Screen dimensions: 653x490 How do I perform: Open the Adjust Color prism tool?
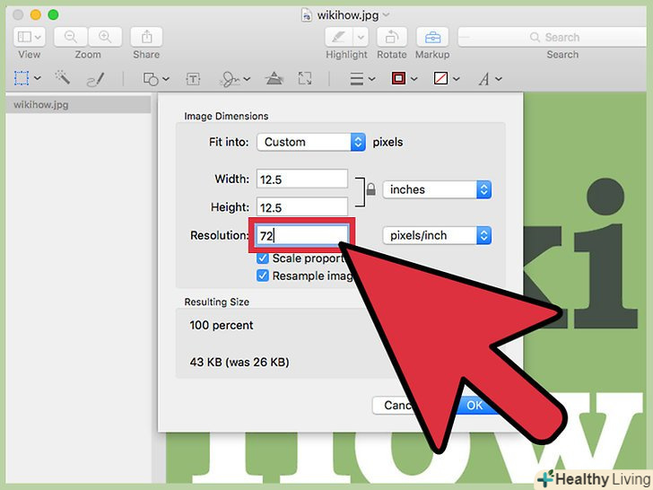click(x=274, y=78)
